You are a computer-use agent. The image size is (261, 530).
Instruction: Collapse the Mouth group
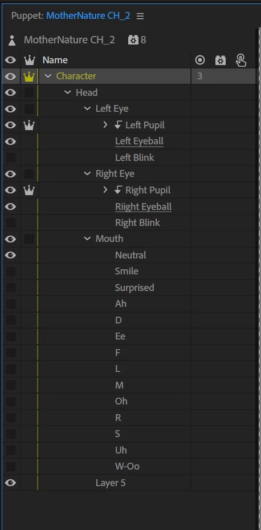coord(87,238)
